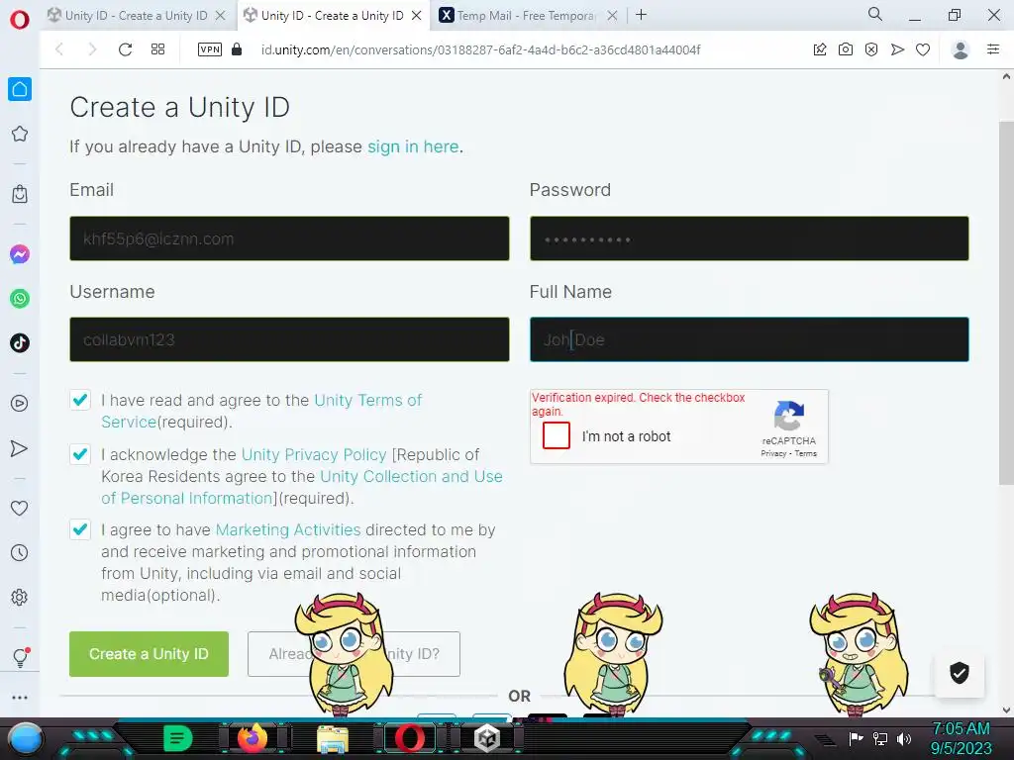Click the Full Name input field
This screenshot has width=1014, height=760.
coord(749,339)
